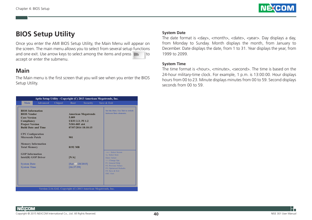Click the time value [16:37:59]
This screenshot has width=312, height=220.
point(75,167)
